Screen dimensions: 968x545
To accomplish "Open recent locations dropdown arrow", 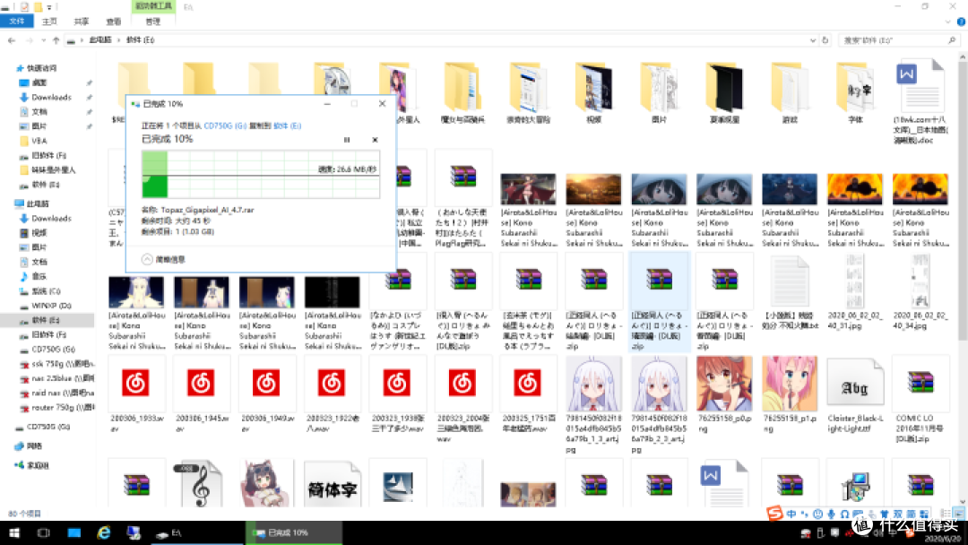I will coord(43,40).
